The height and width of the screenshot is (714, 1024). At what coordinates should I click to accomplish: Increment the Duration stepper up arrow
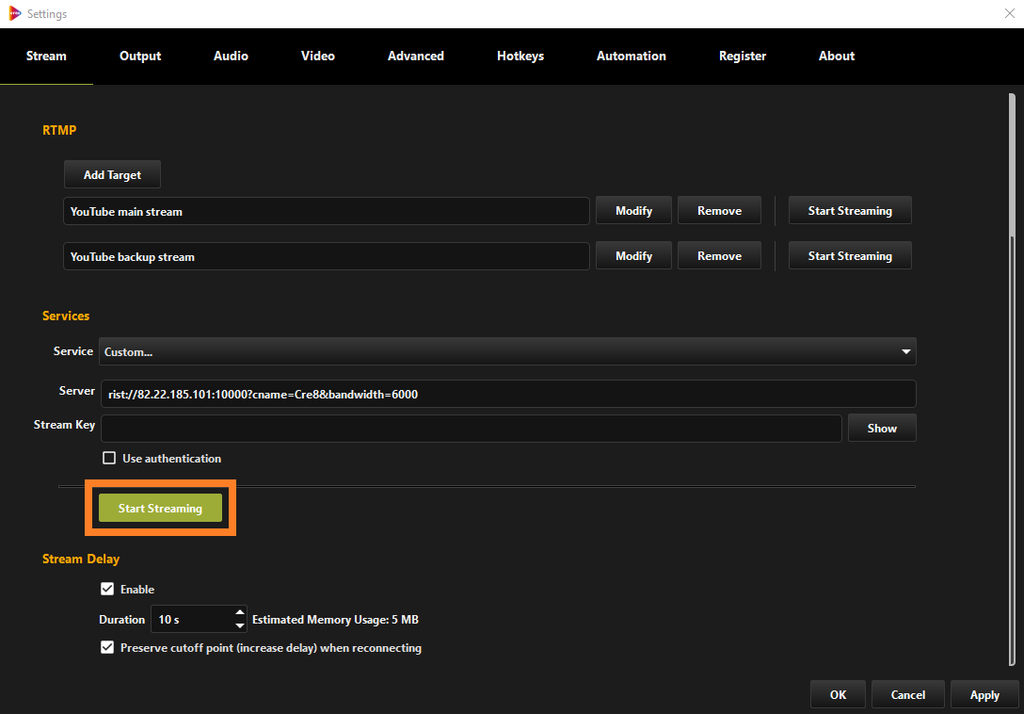pos(240,613)
